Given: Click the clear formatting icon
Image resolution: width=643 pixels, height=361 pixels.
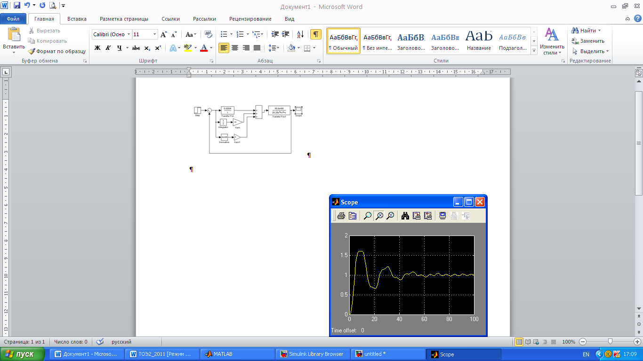Looking at the screenshot, I should [209, 34].
